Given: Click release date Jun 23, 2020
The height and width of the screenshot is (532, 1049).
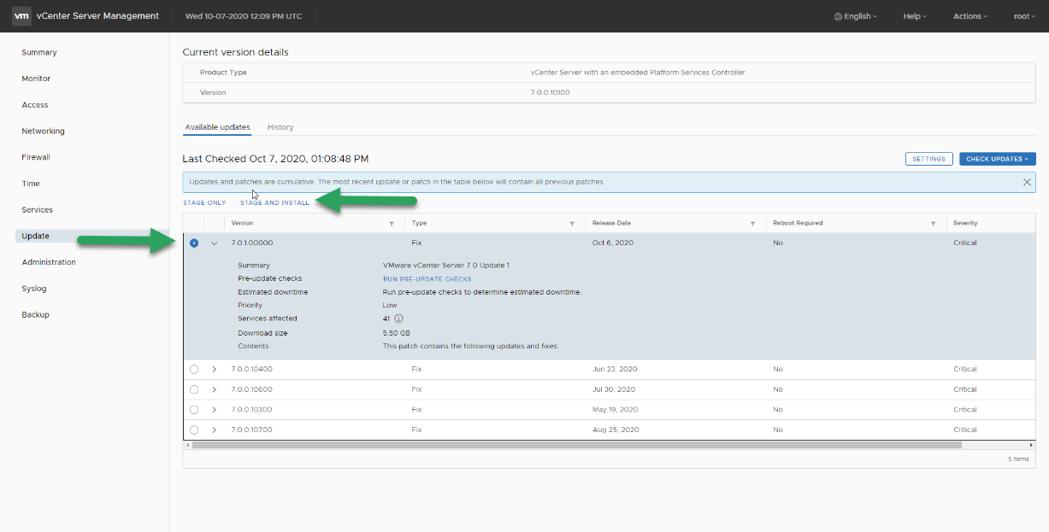Looking at the screenshot, I should click(615, 370).
